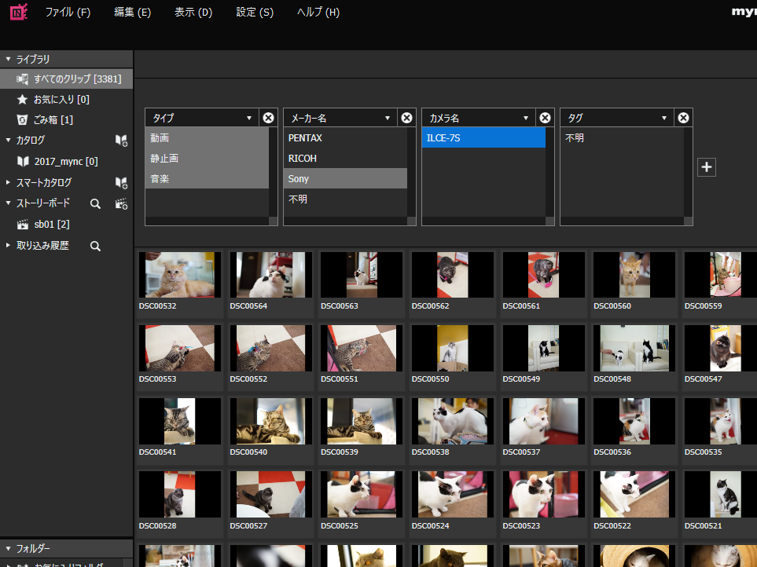Image resolution: width=757 pixels, height=567 pixels.
Task: Click the add catalog icon beside カタログ
Action: tap(121, 141)
